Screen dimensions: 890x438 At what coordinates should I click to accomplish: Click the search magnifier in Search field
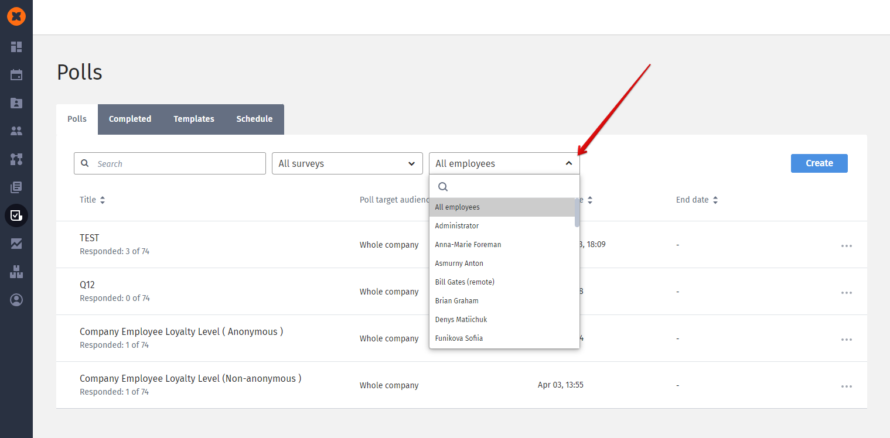[x=85, y=163]
